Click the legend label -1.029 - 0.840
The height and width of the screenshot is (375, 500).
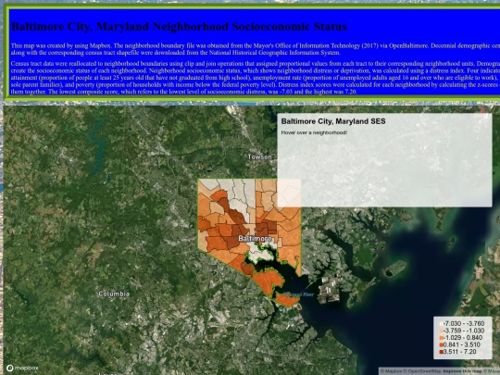pos(463,338)
